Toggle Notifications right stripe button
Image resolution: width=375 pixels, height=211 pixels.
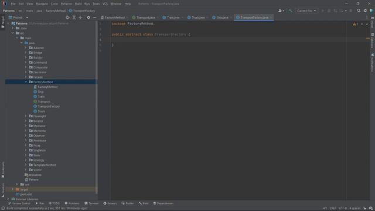(373, 63)
